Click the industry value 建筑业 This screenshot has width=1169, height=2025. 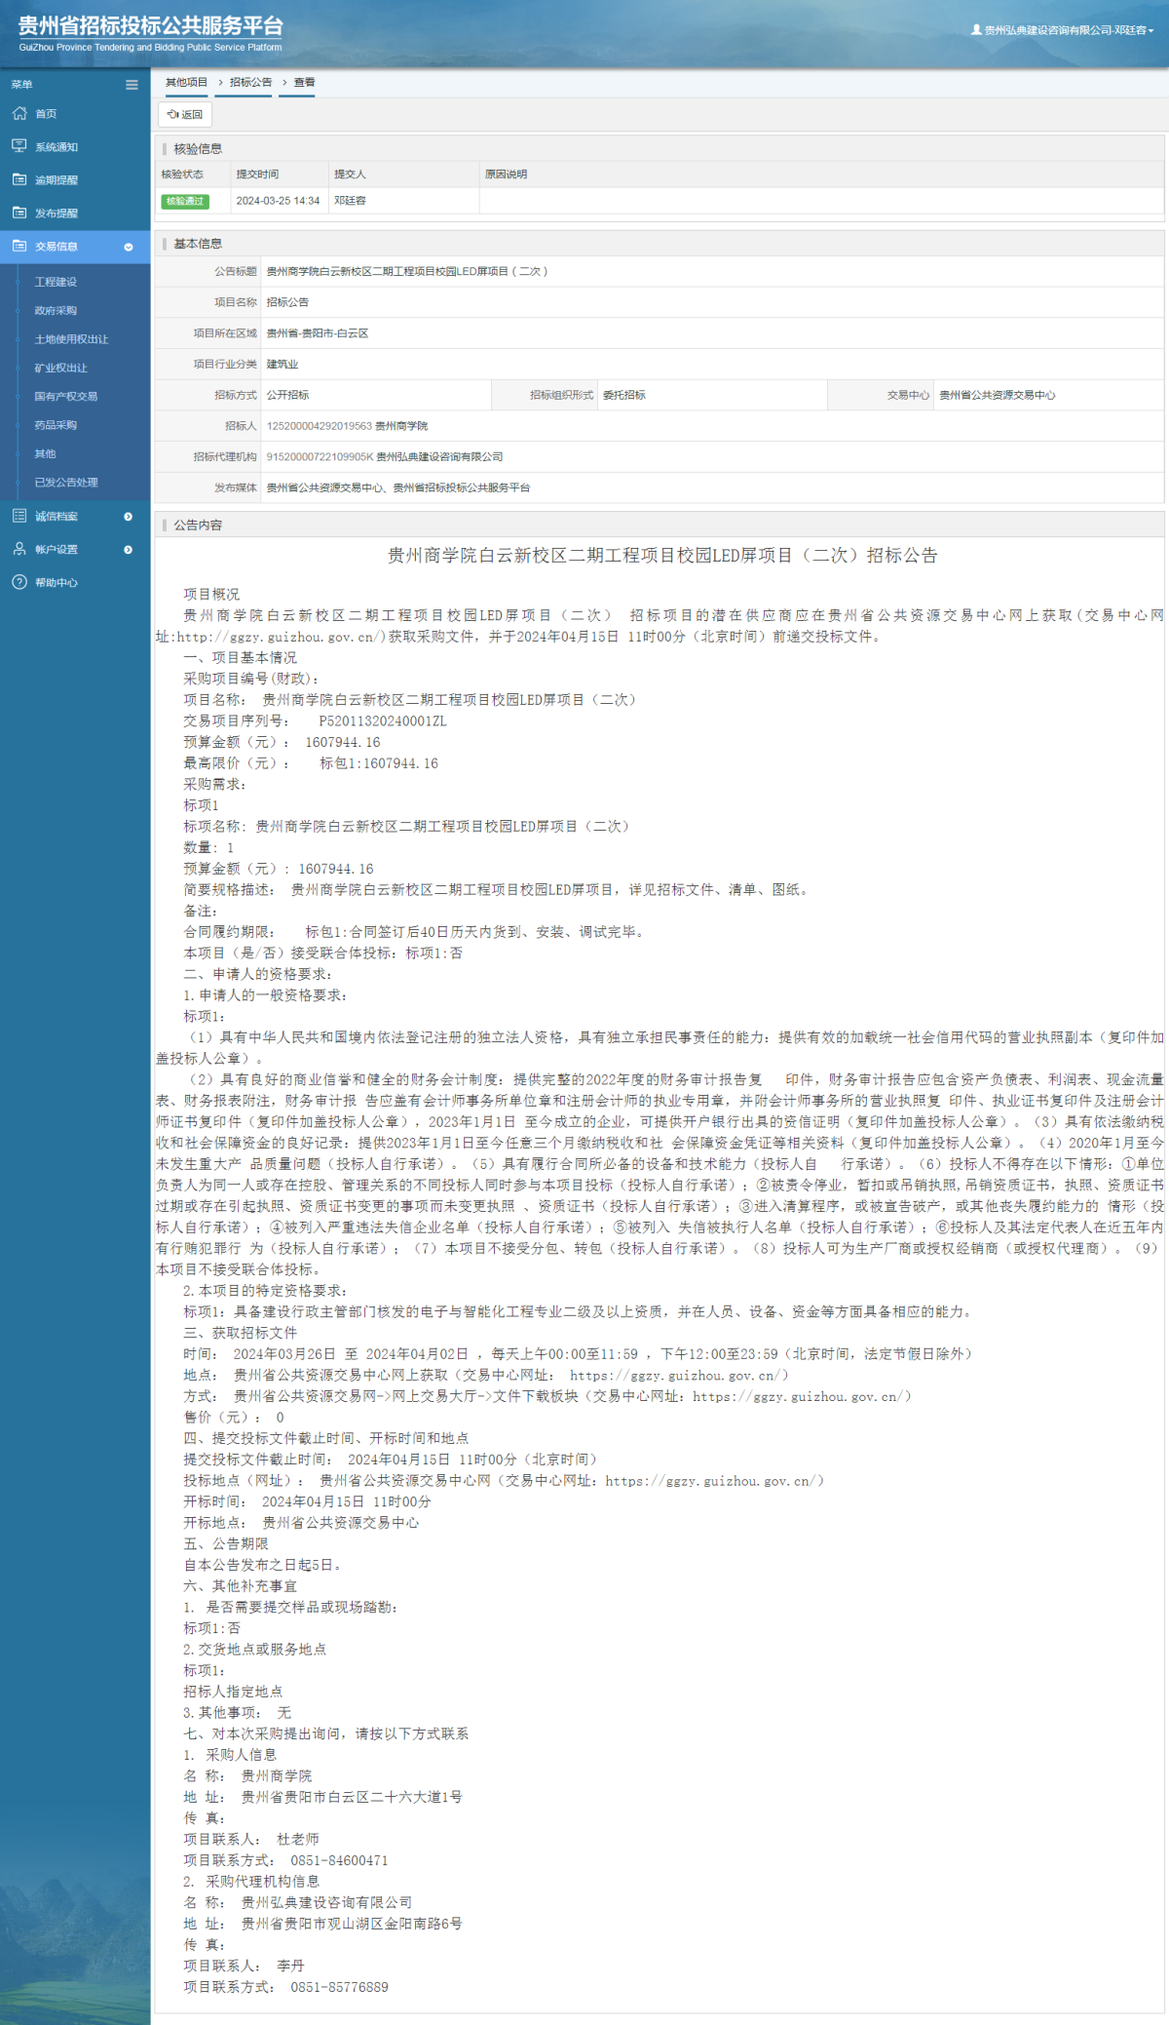click(283, 365)
